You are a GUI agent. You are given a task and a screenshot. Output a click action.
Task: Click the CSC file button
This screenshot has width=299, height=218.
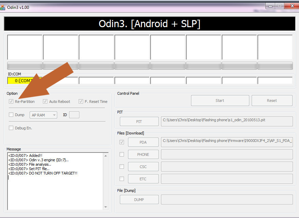click(143, 167)
